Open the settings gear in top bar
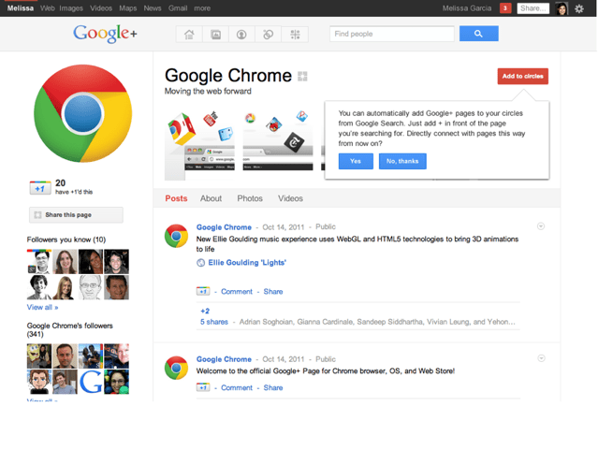Image resolution: width=598 pixels, height=450 pixels. point(579,8)
